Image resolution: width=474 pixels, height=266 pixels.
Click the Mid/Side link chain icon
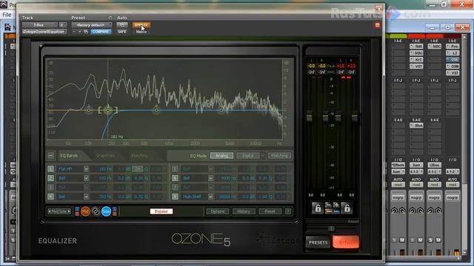96,211
